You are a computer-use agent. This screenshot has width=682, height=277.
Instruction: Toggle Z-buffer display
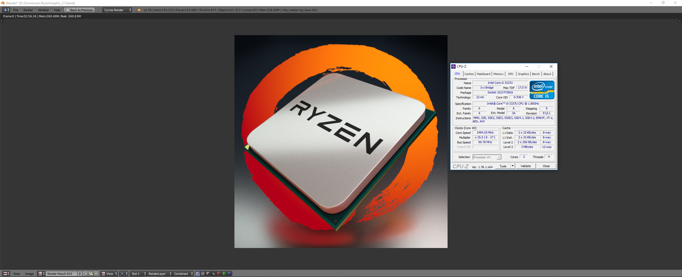(213, 274)
